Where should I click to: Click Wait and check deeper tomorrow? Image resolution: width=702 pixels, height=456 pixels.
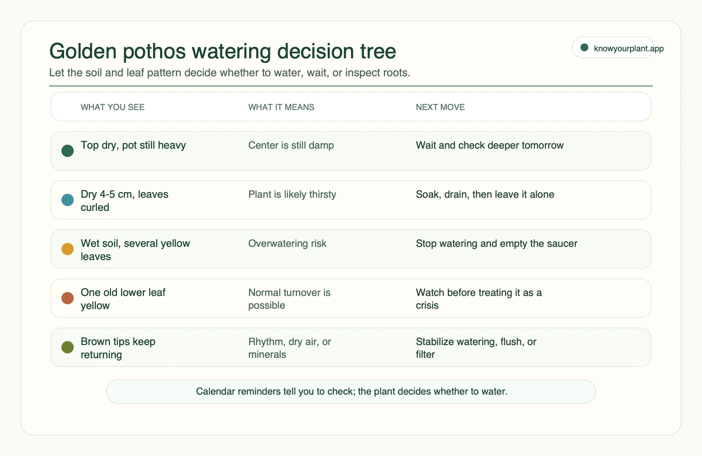(490, 145)
